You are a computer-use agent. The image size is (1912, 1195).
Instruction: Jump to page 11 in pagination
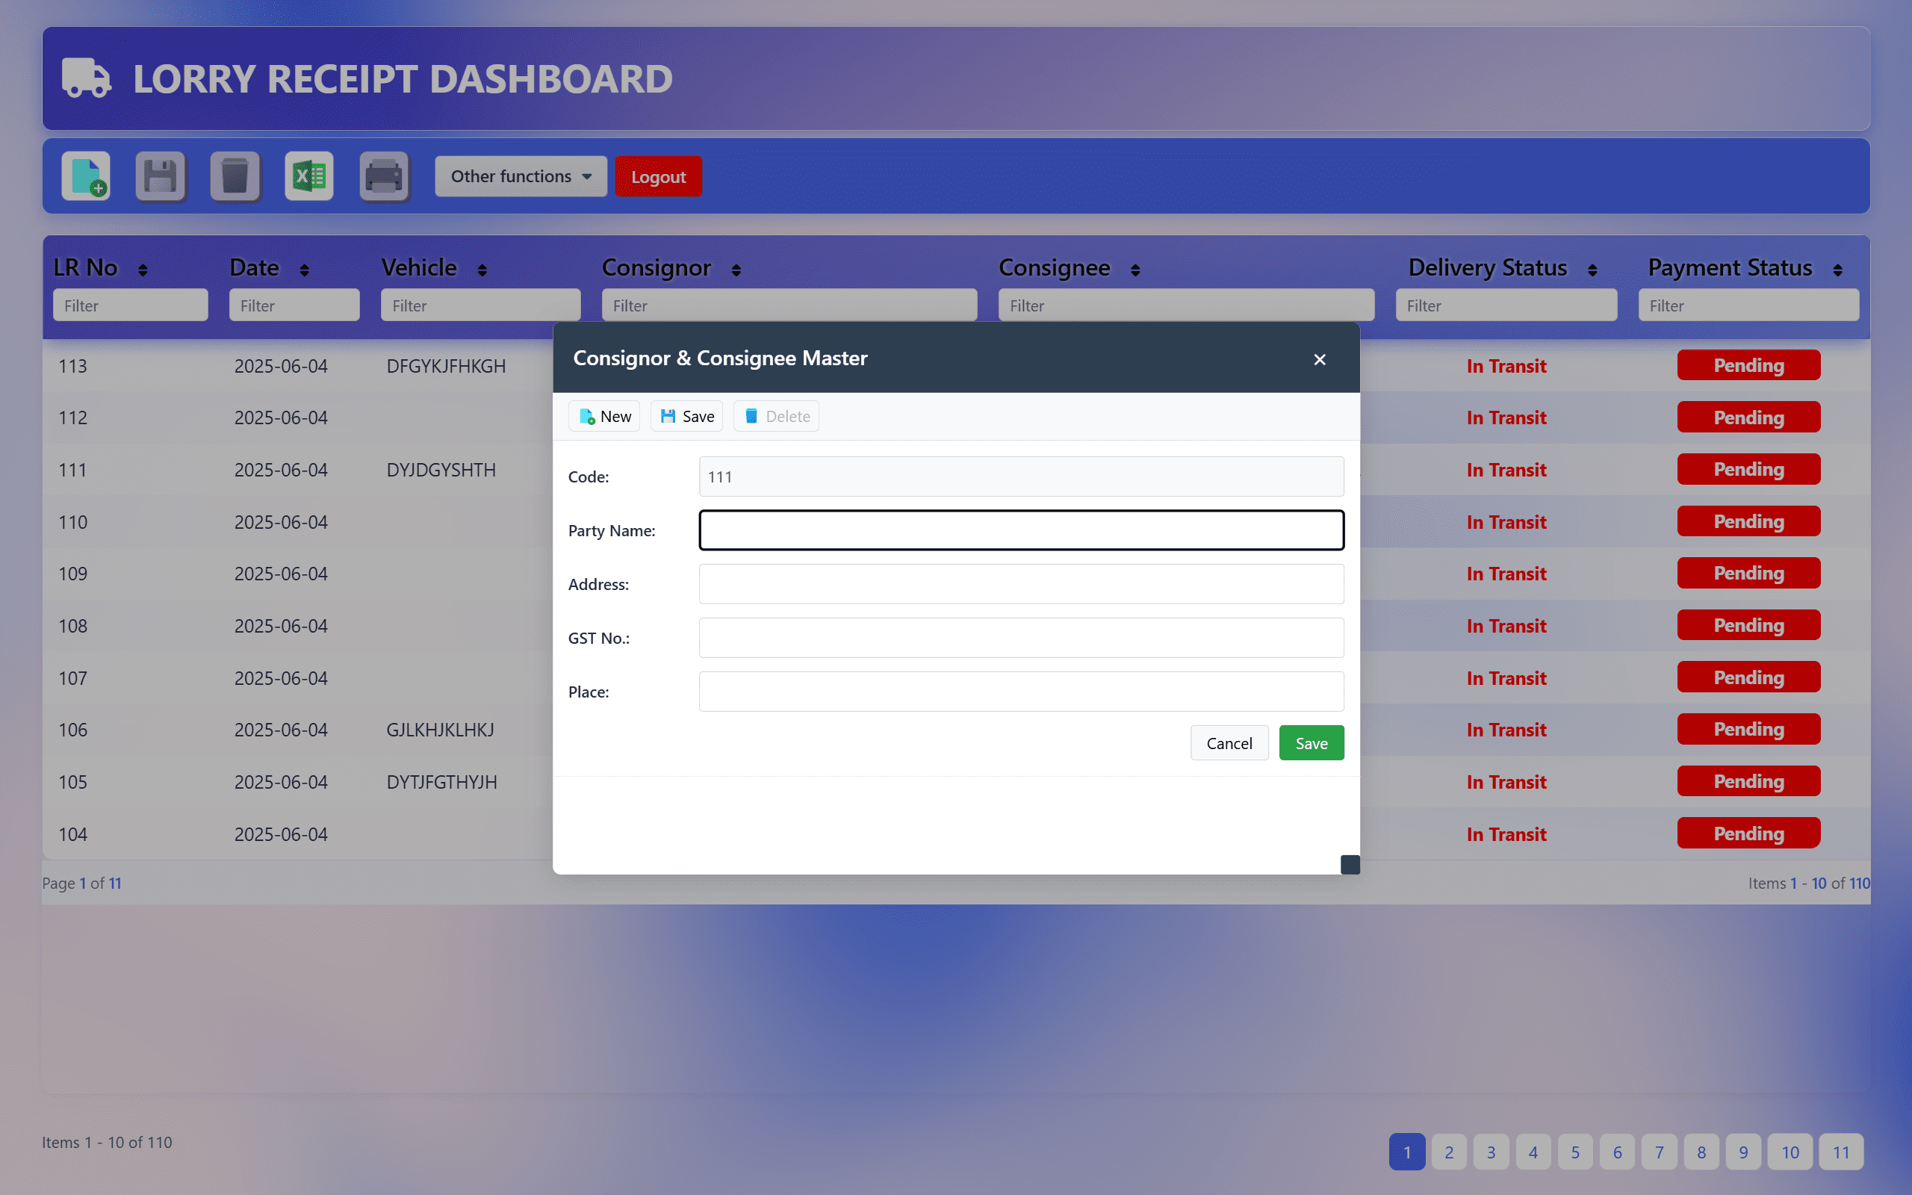point(1840,1152)
